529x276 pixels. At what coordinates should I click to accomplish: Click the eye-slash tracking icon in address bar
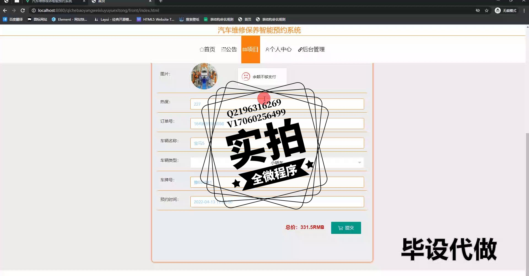[478, 10]
